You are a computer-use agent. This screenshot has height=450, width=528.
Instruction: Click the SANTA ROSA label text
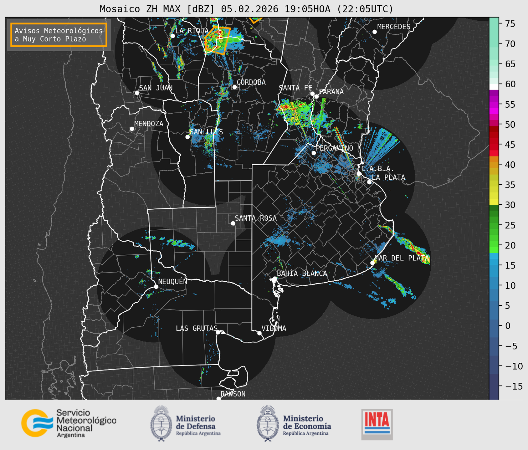256,218
